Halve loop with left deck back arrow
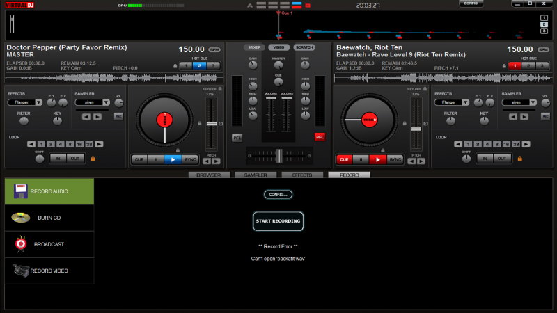 31,144
